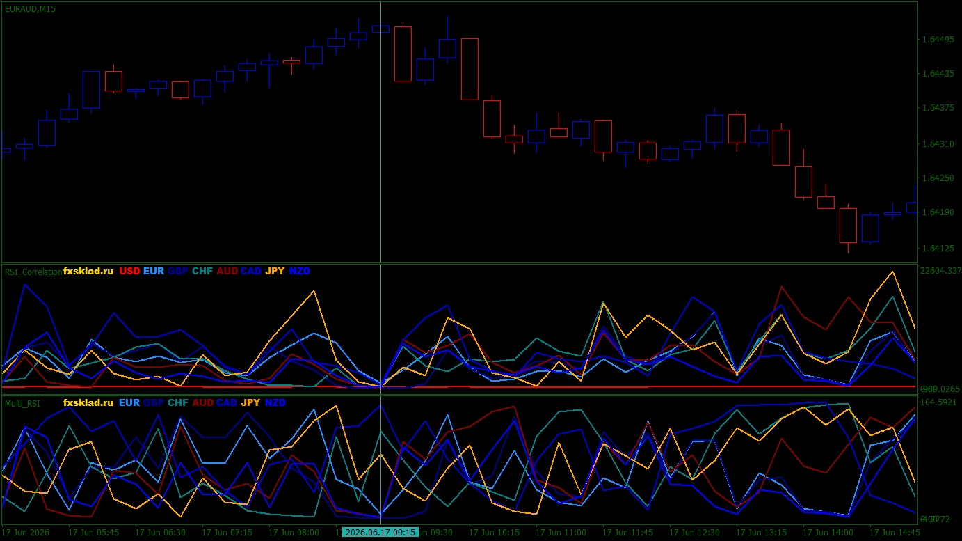This screenshot has height=541, width=962.
Task: Click the 1.64125 price scale label
Action: [938, 249]
